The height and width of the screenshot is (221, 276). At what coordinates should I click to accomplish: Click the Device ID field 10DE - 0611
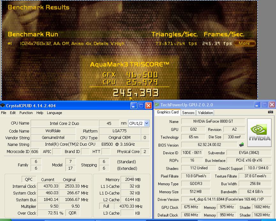pyautogui.click(x=192, y=153)
